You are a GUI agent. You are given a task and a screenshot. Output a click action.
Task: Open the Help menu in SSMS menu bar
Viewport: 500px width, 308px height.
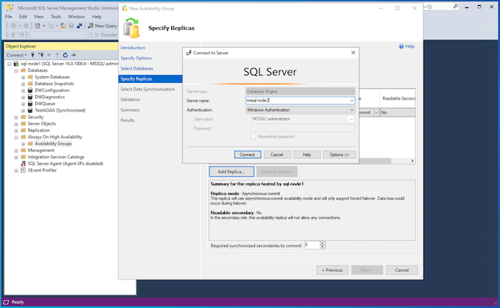(x=96, y=17)
